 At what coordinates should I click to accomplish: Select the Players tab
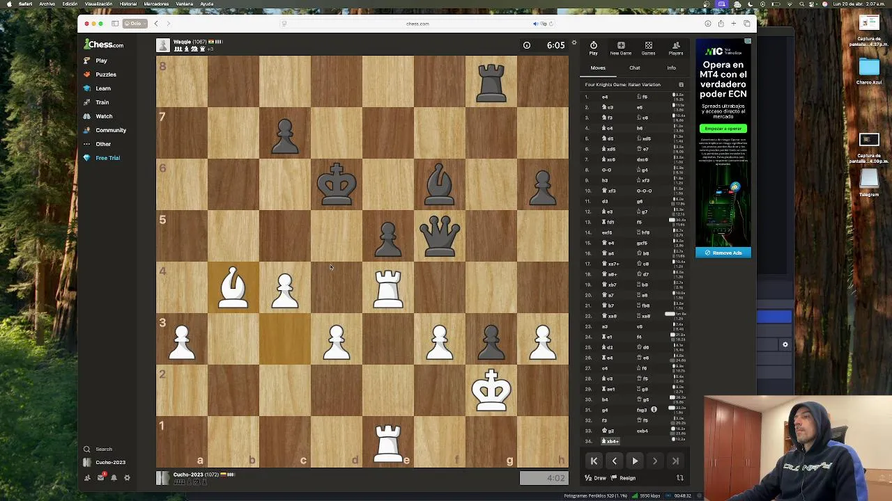click(x=676, y=49)
